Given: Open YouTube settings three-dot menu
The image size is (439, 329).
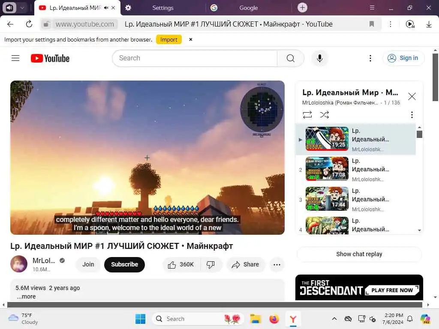Looking at the screenshot, I should [370, 58].
